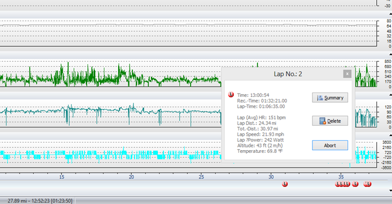
Task: Select the lap marker near mile 31
Action: (x=285, y=184)
